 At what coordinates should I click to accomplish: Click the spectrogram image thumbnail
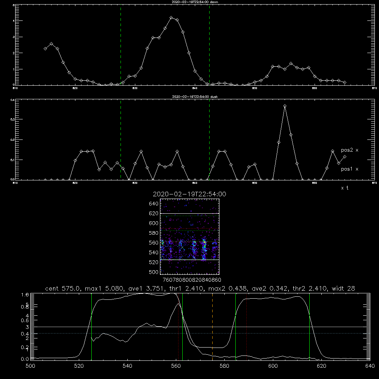190,236
